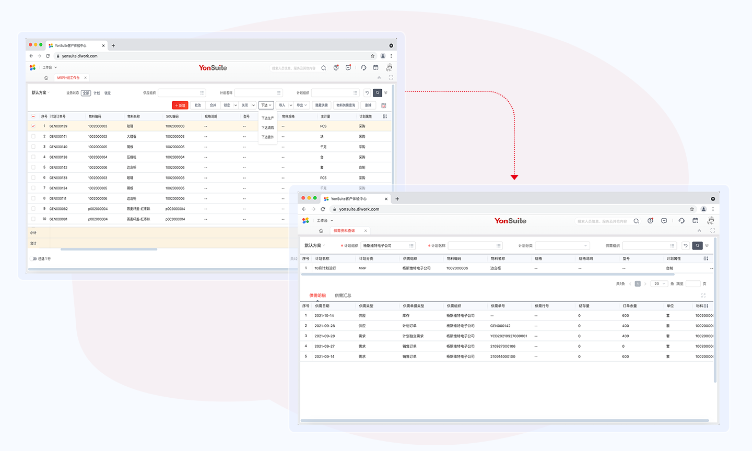
Task: Click the reset filter icon in 供需资料查询 window
Action: coord(686,245)
